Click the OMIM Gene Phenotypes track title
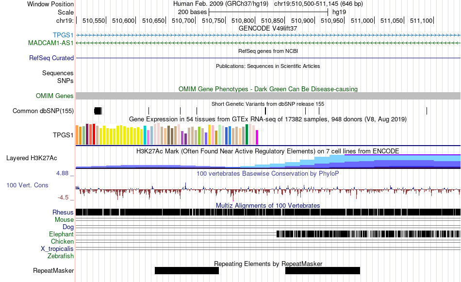Viewport: 461px width, 282px height. [x=268, y=89]
